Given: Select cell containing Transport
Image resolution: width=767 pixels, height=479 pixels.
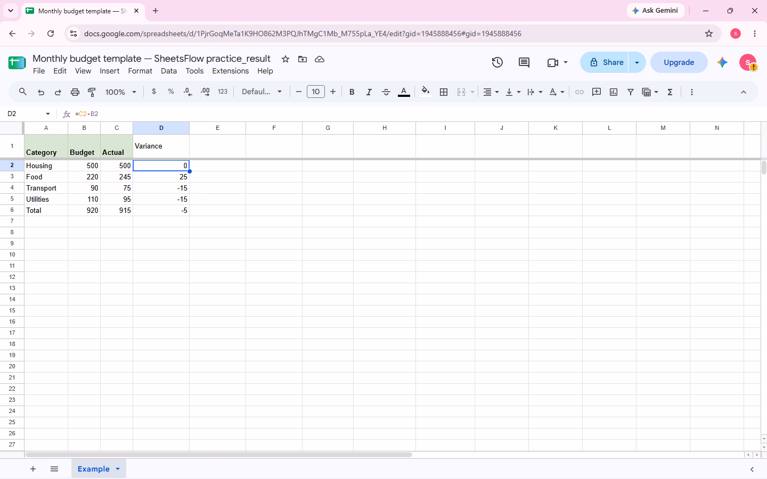Looking at the screenshot, I should click(x=46, y=188).
